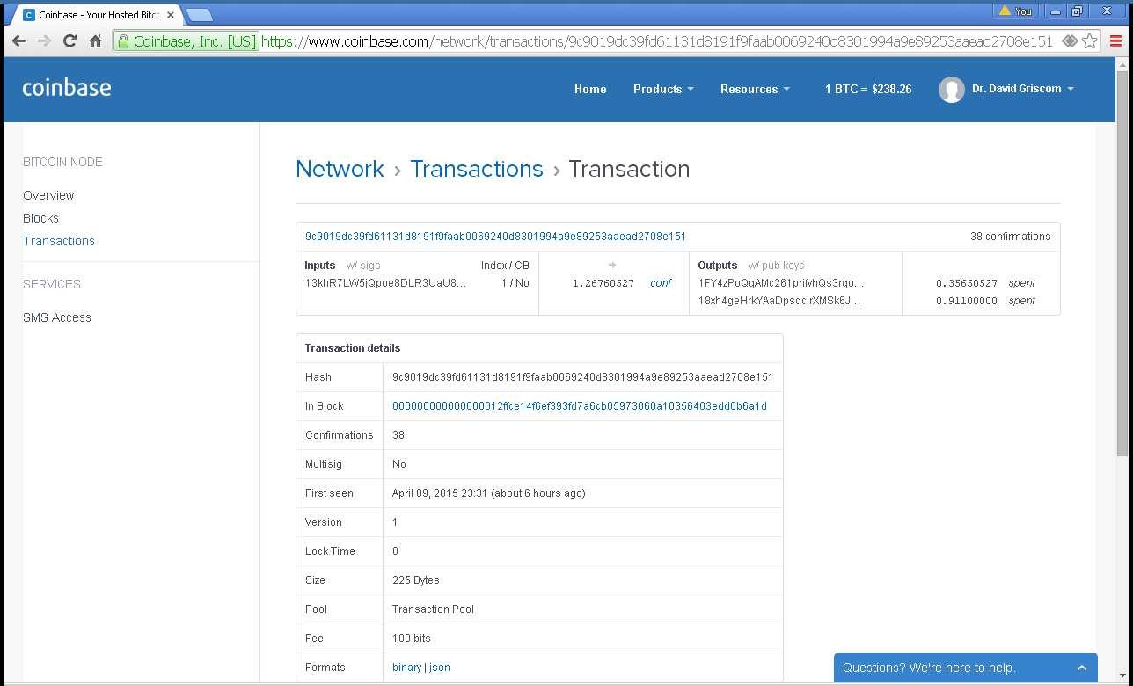Click Transactions breadcrumb link

pos(477,169)
